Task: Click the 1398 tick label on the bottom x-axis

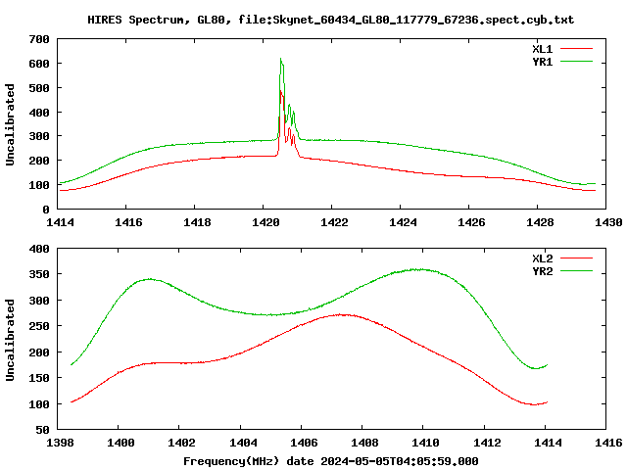Action: tap(60, 443)
